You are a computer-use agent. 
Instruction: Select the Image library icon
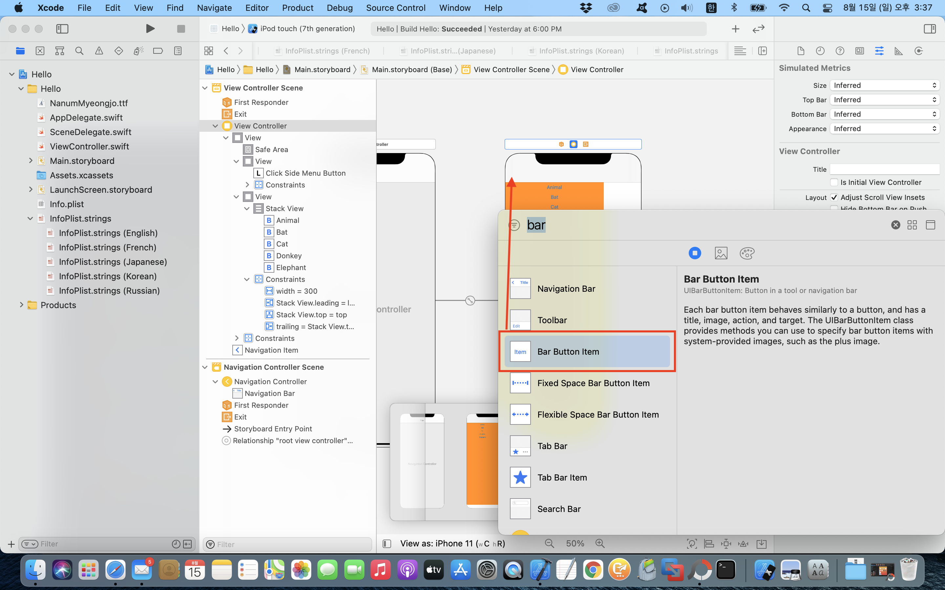click(721, 253)
